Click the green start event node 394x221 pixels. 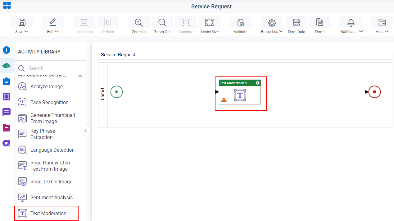pos(117,92)
